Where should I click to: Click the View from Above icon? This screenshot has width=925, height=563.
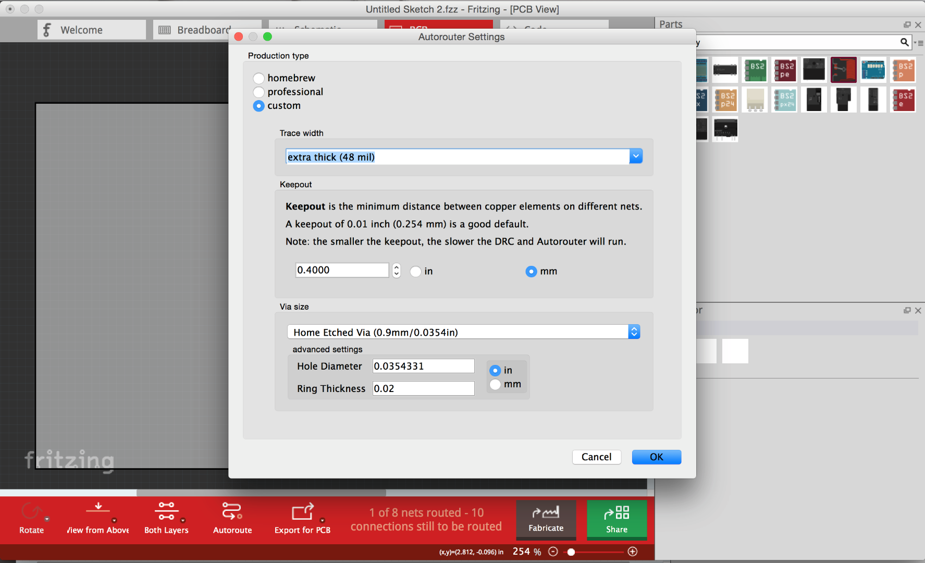point(98,508)
